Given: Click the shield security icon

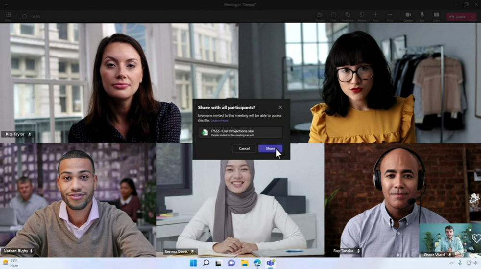Looking at the screenshot, I should point(24,17).
